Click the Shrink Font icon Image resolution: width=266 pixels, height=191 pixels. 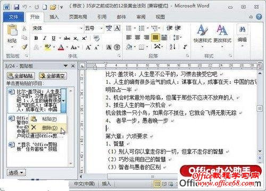tap(96, 47)
